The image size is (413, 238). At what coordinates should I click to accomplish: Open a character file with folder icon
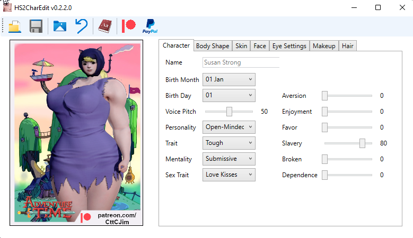pyautogui.click(x=14, y=26)
